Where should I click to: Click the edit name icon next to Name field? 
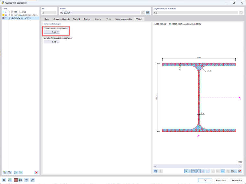[x=143, y=13]
